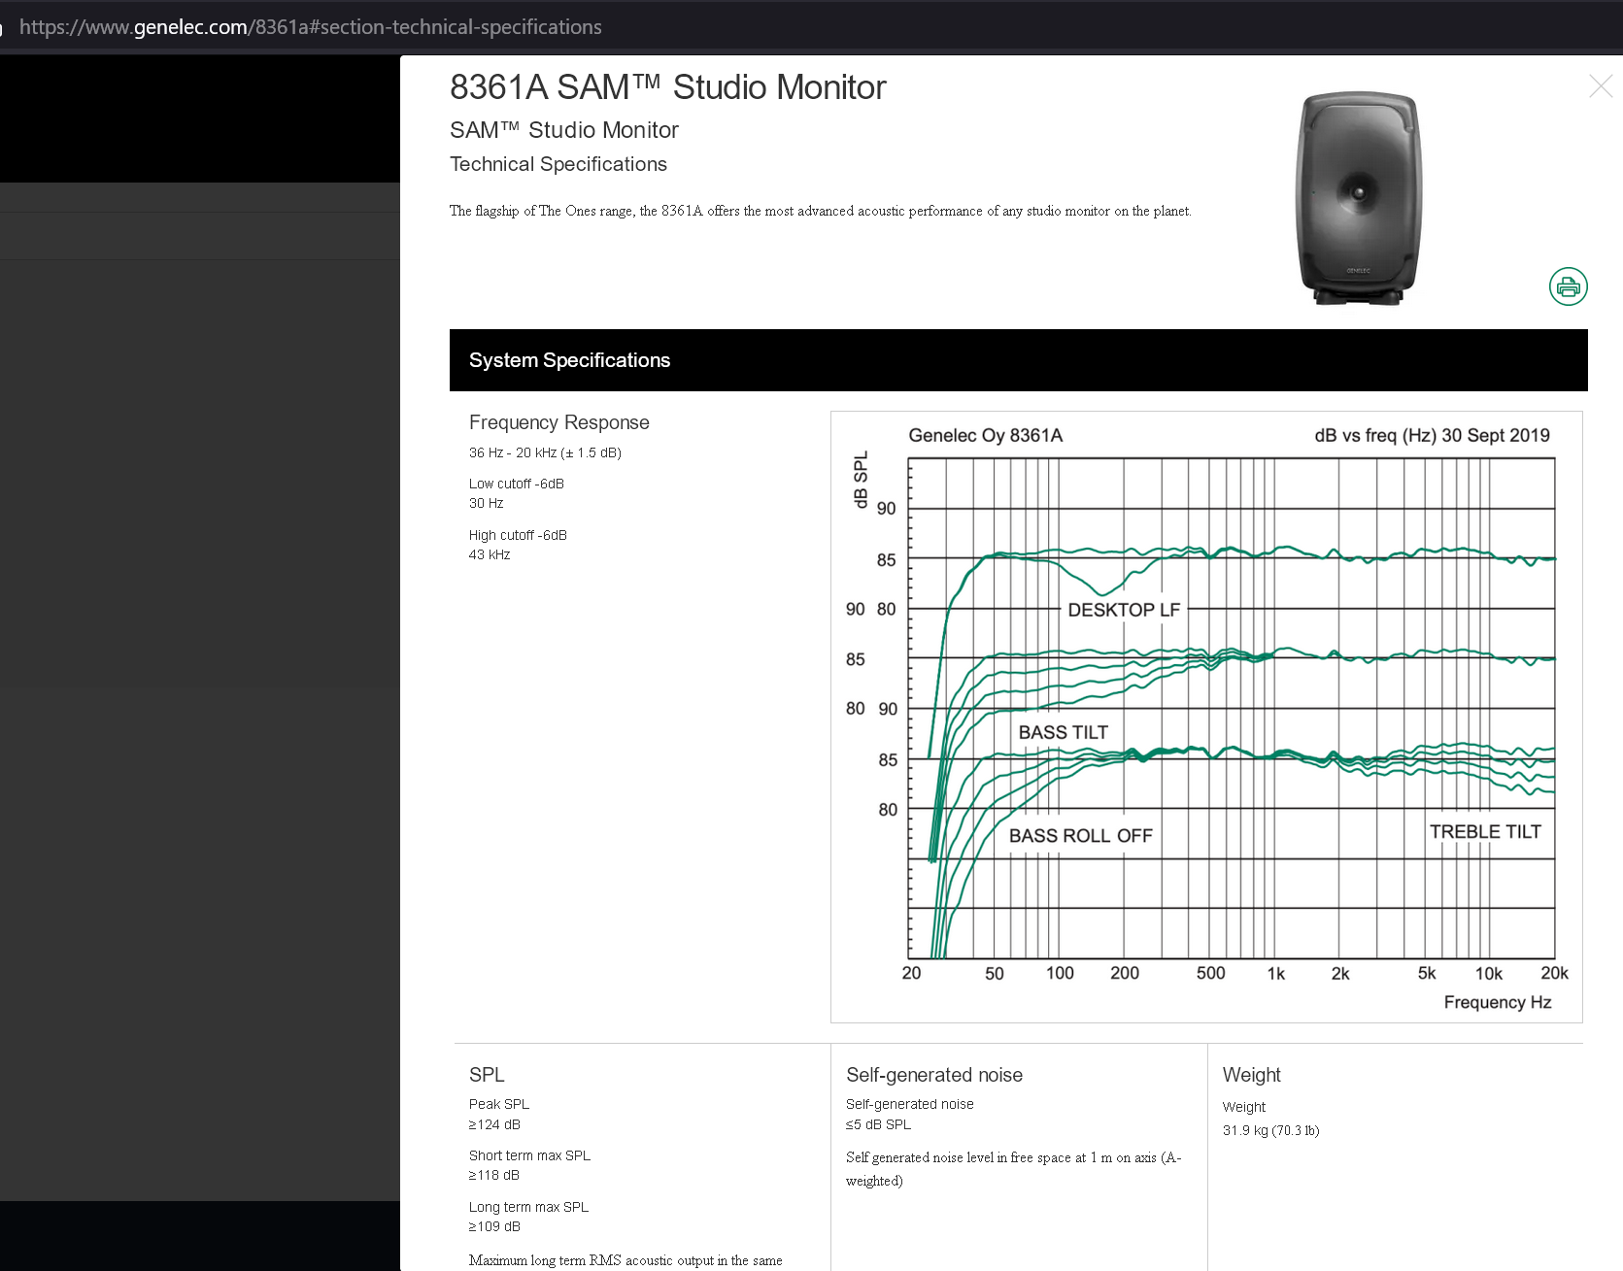Click the 'DESKTOP LF' curve label

click(x=1124, y=610)
